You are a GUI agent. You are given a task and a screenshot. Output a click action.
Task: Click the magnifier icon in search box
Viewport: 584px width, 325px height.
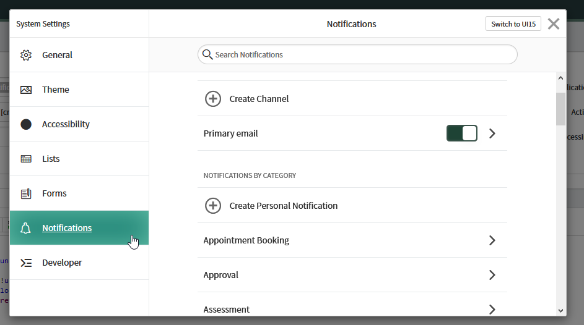pyautogui.click(x=207, y=54)
